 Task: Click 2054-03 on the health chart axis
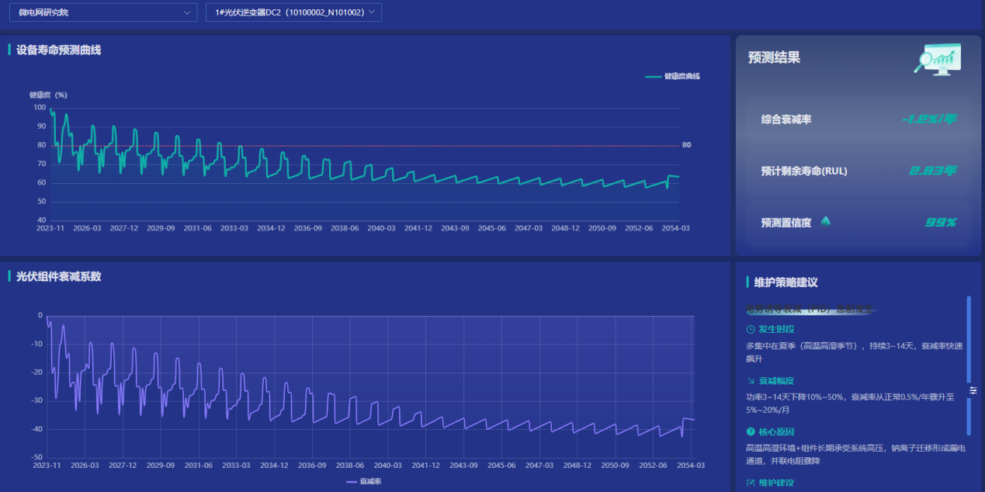pos(674,228)
